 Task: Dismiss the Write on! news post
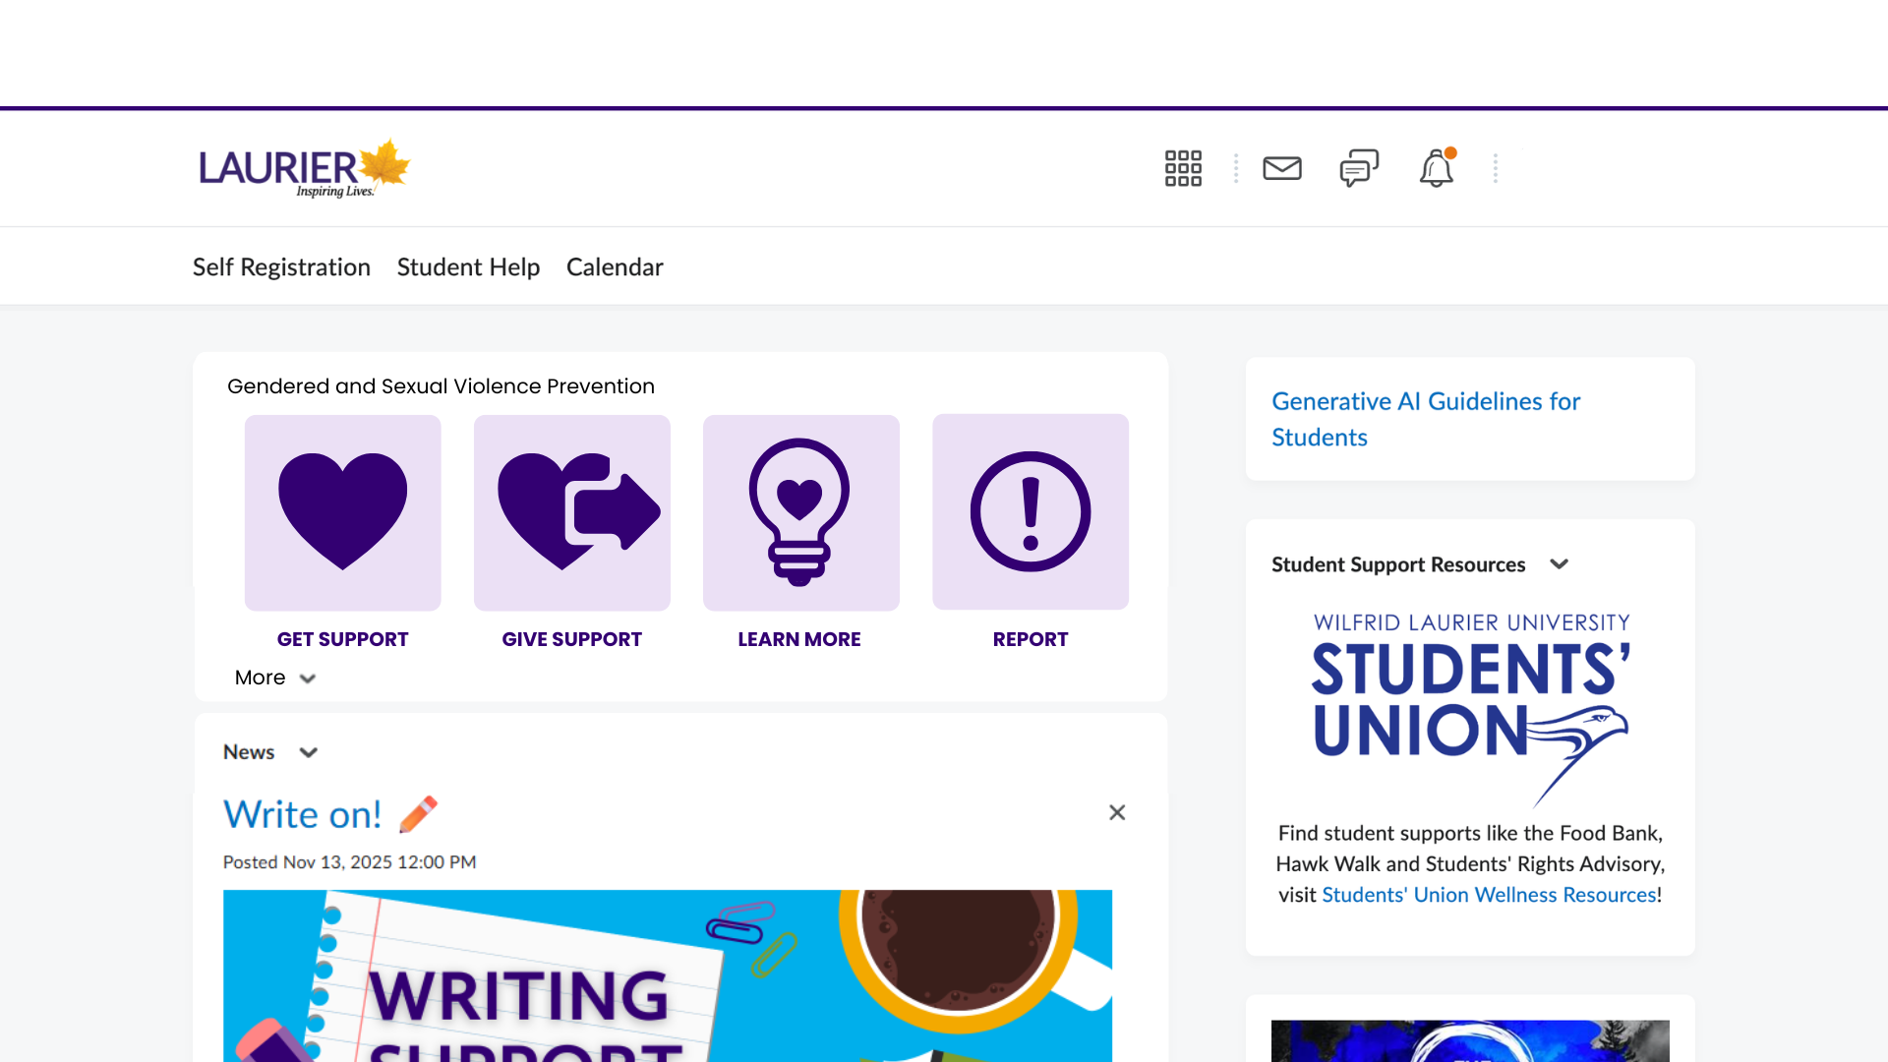point(1117,812)
